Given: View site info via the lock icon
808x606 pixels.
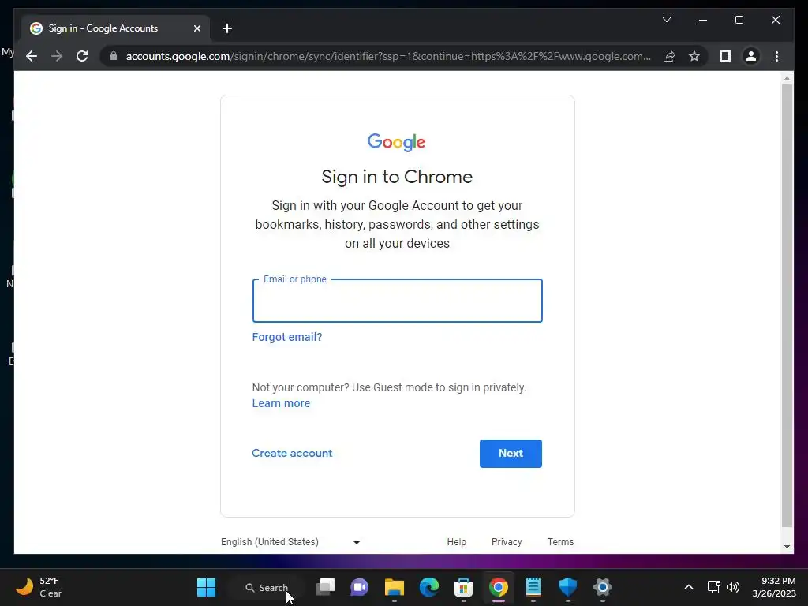Looking at the screenshot, I should click(x=114, y=56).
